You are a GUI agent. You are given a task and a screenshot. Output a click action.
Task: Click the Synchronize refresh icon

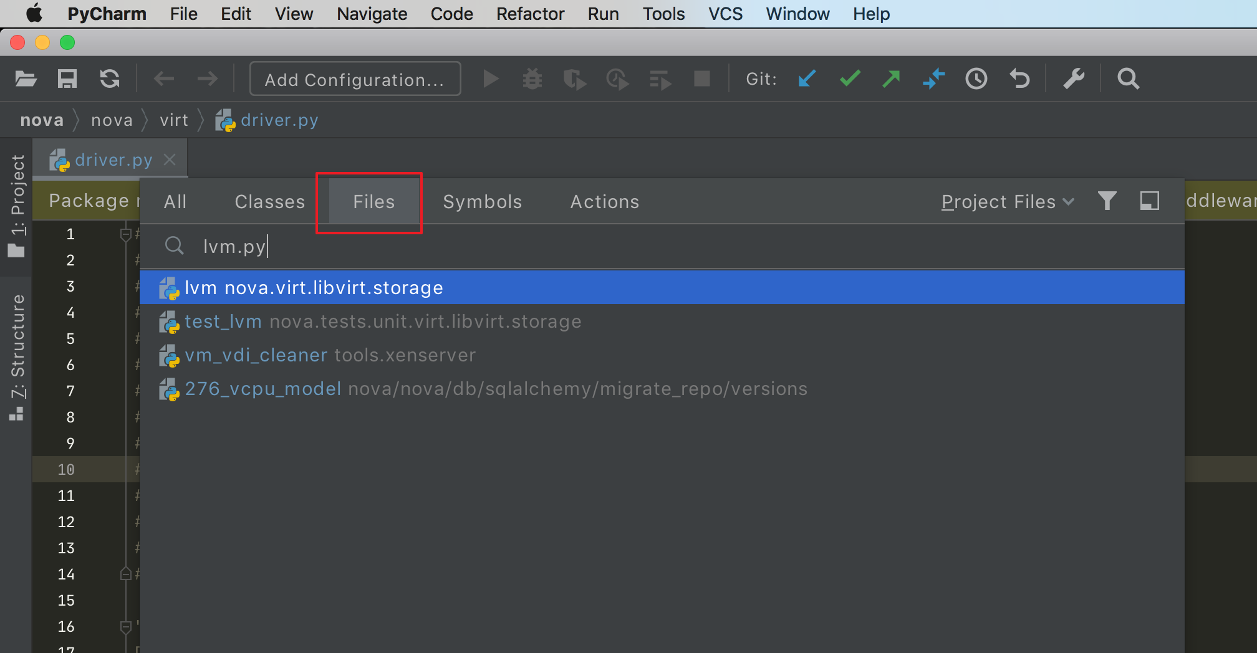point(110,79)
